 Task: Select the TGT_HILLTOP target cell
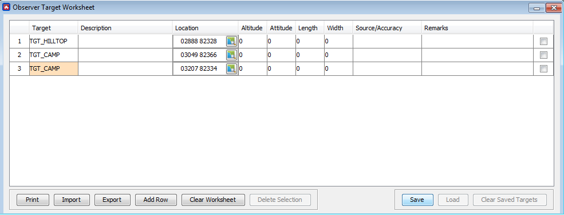(54, 42)
